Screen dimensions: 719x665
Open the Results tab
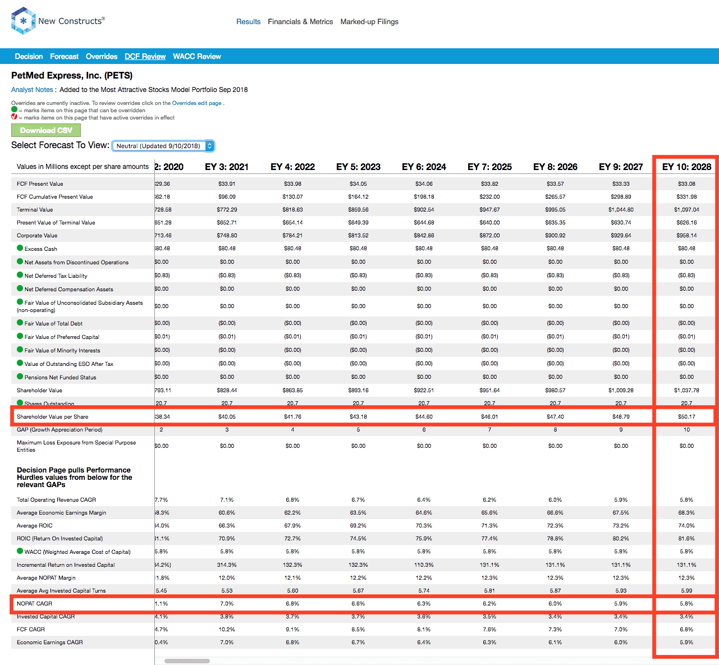coord(248,21)
